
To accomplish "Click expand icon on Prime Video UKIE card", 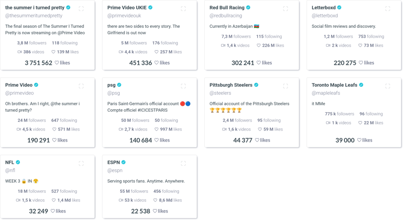I will pyautogui.click(x=183, y=9).
